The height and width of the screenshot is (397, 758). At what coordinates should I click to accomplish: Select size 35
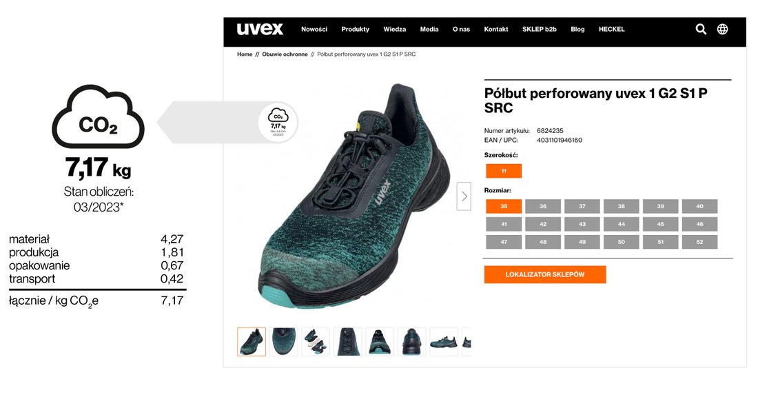click(x=504, y=207)
